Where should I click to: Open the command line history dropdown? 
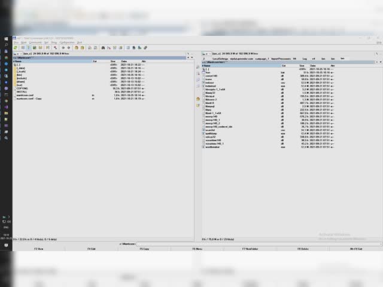click(x=381, y=244)
